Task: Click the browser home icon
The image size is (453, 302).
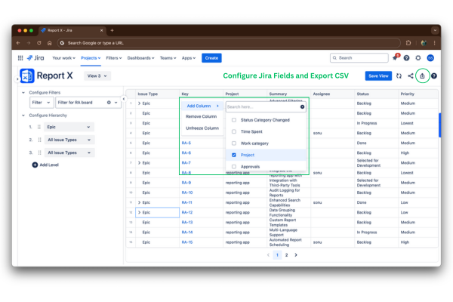Action: point(49,43)
